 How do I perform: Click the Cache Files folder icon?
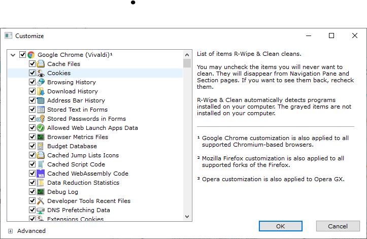[41, 64]
